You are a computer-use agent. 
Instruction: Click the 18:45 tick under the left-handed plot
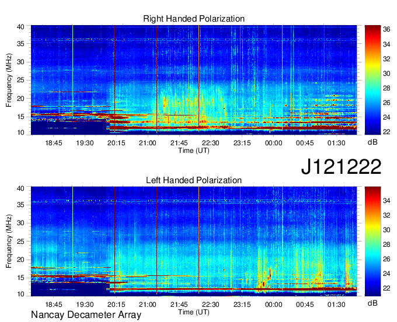click(x=54, y=304)
